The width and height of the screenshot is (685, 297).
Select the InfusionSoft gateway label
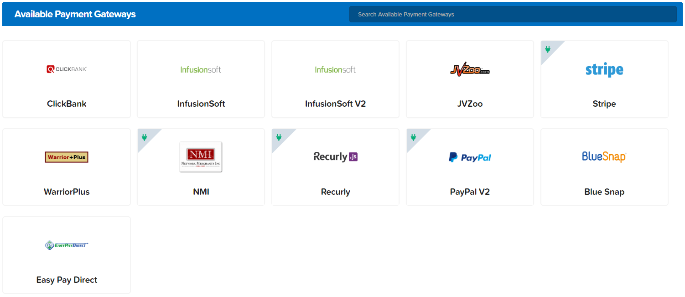pyautogui.click(x=201, y=104)
